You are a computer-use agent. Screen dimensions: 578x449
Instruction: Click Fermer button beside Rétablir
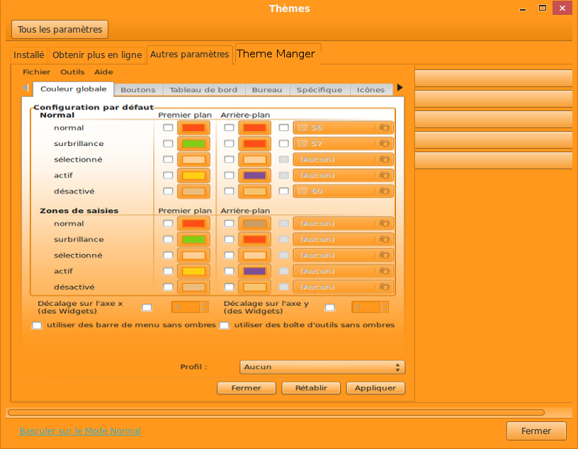click(246, 388)
